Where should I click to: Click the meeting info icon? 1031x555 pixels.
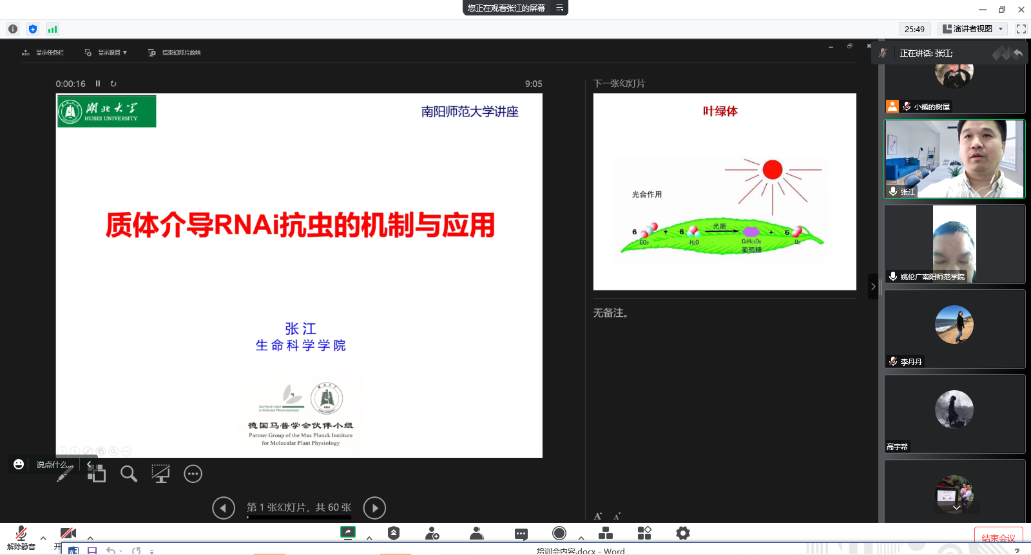point(13,29)
